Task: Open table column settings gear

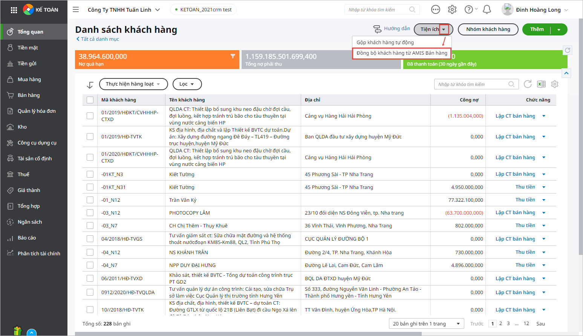Action: [x=554, y=84]
